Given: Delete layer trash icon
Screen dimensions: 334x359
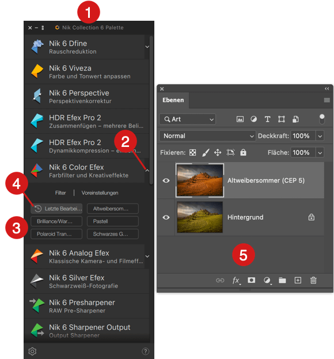Looking at the screenshot, I should 313,280.
